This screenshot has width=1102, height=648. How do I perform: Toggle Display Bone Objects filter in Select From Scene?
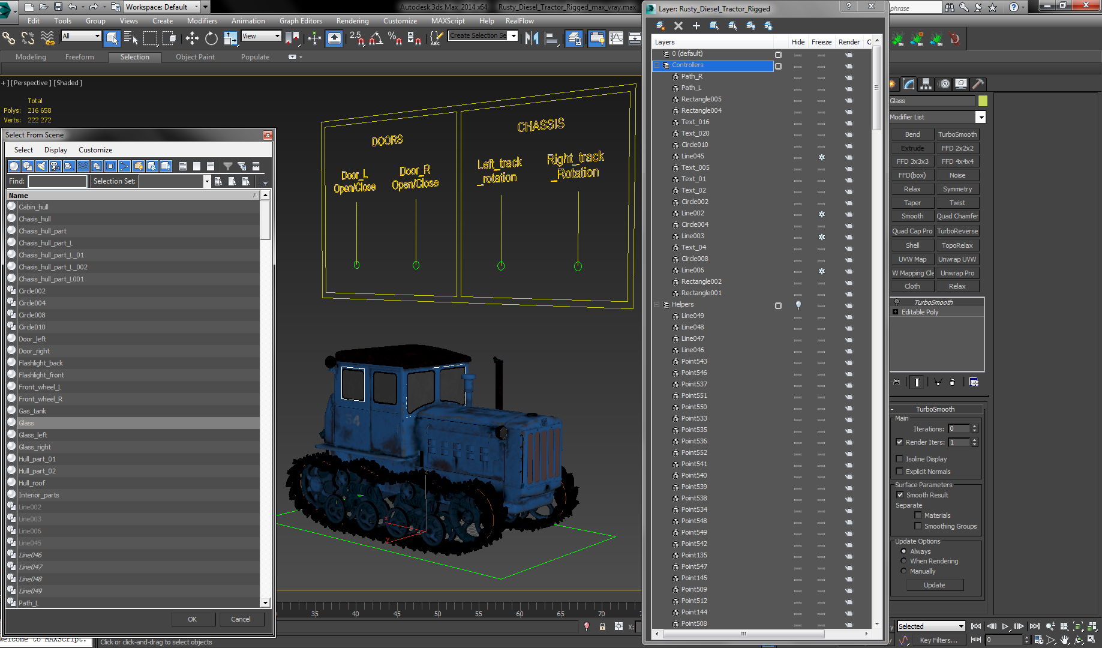(x=124, y=166)
